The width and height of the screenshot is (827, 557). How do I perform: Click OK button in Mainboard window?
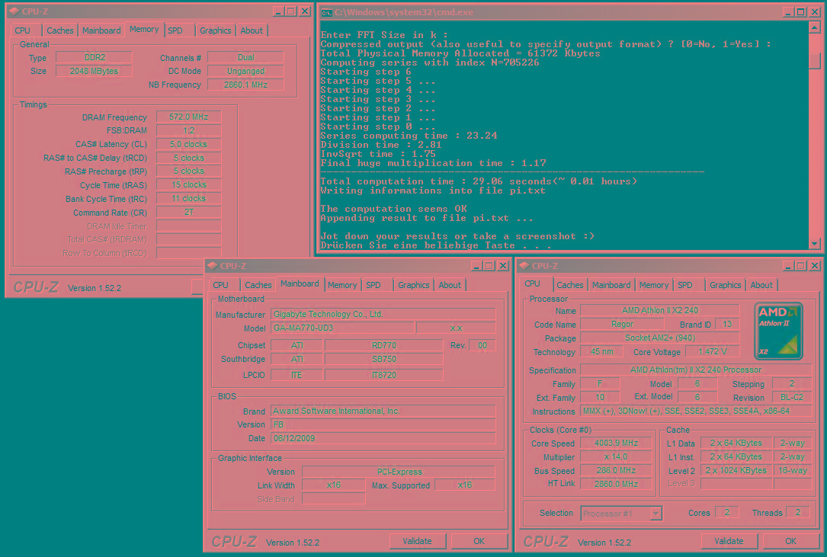pos(479,541)
